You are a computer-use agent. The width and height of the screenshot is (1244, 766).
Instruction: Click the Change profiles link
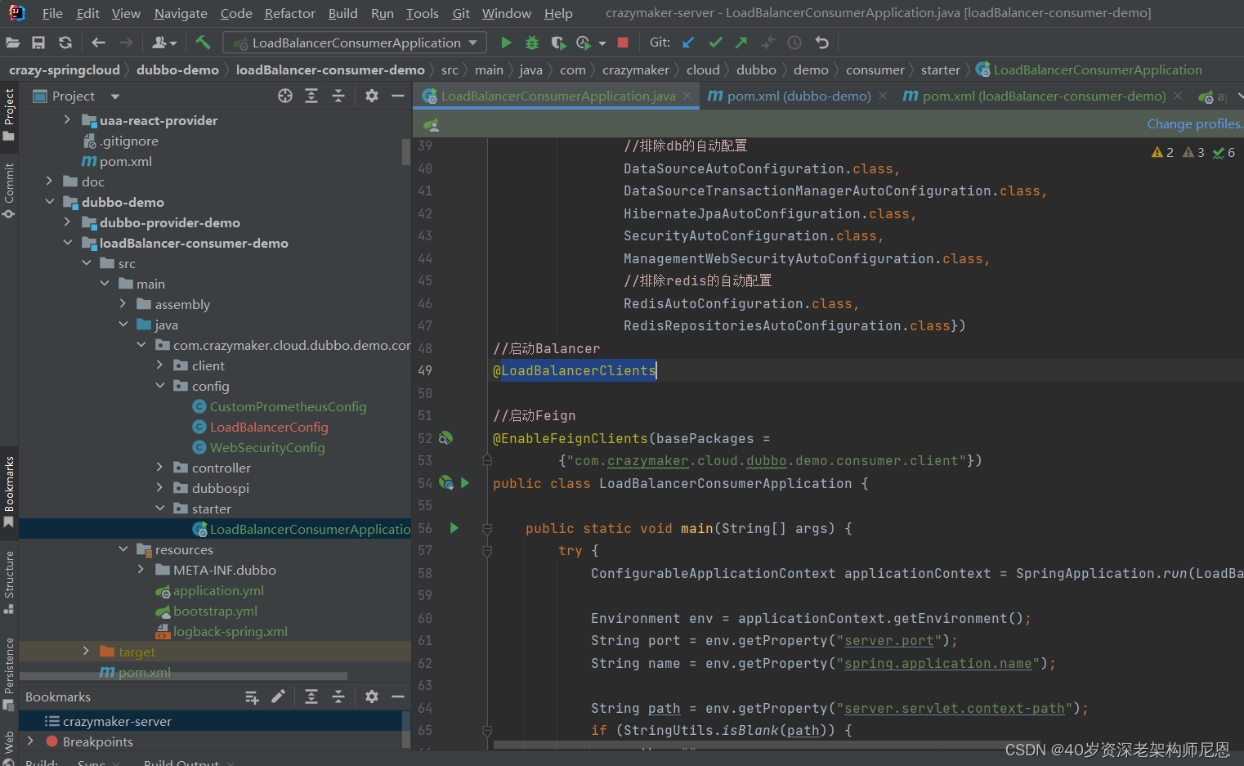tap(1194, 124)
